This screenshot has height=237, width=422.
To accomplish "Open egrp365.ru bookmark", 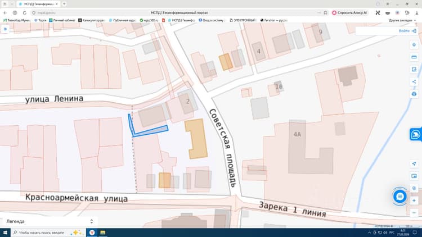I will [x=149, y=20].
